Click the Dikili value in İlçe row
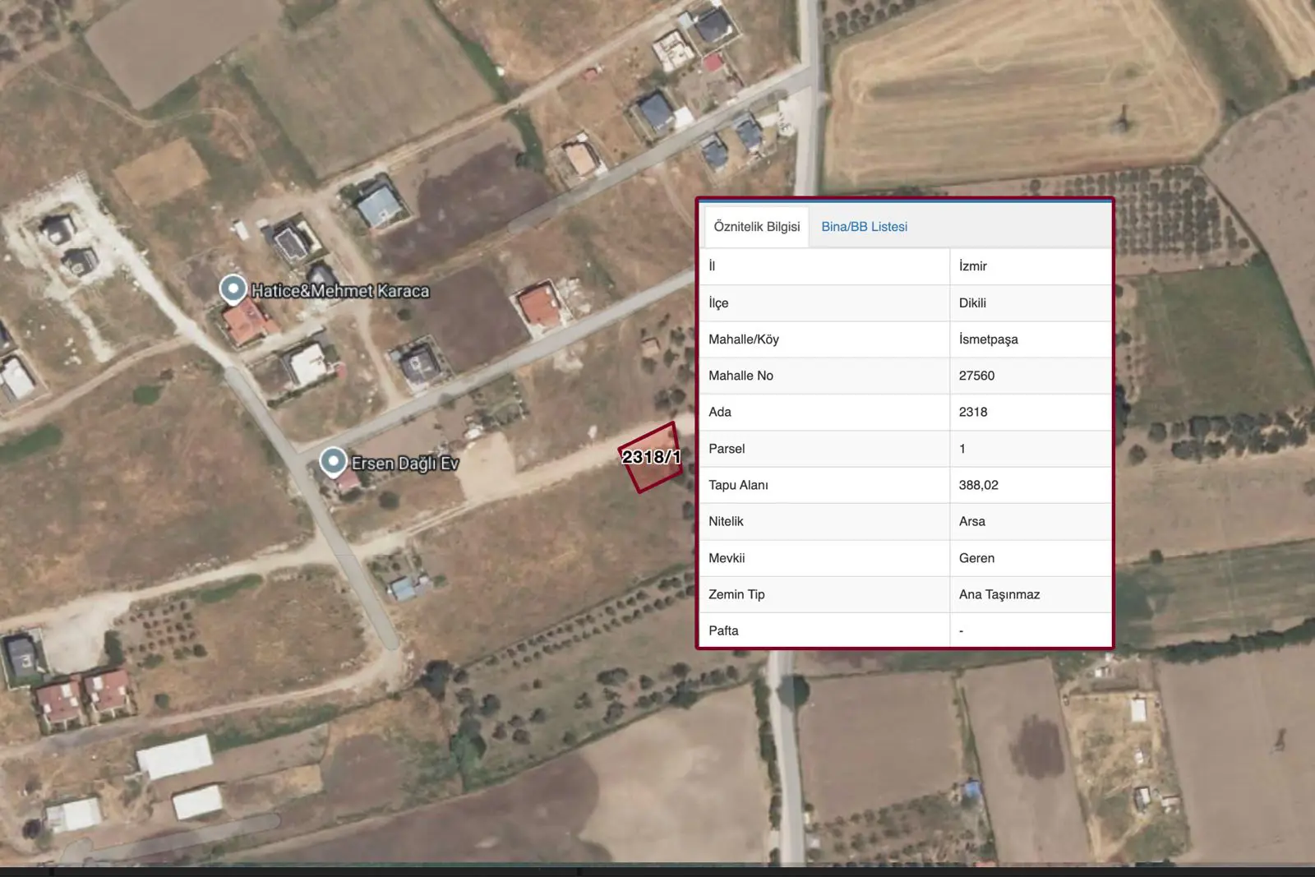1315x877 pixels. coord(972,303)
